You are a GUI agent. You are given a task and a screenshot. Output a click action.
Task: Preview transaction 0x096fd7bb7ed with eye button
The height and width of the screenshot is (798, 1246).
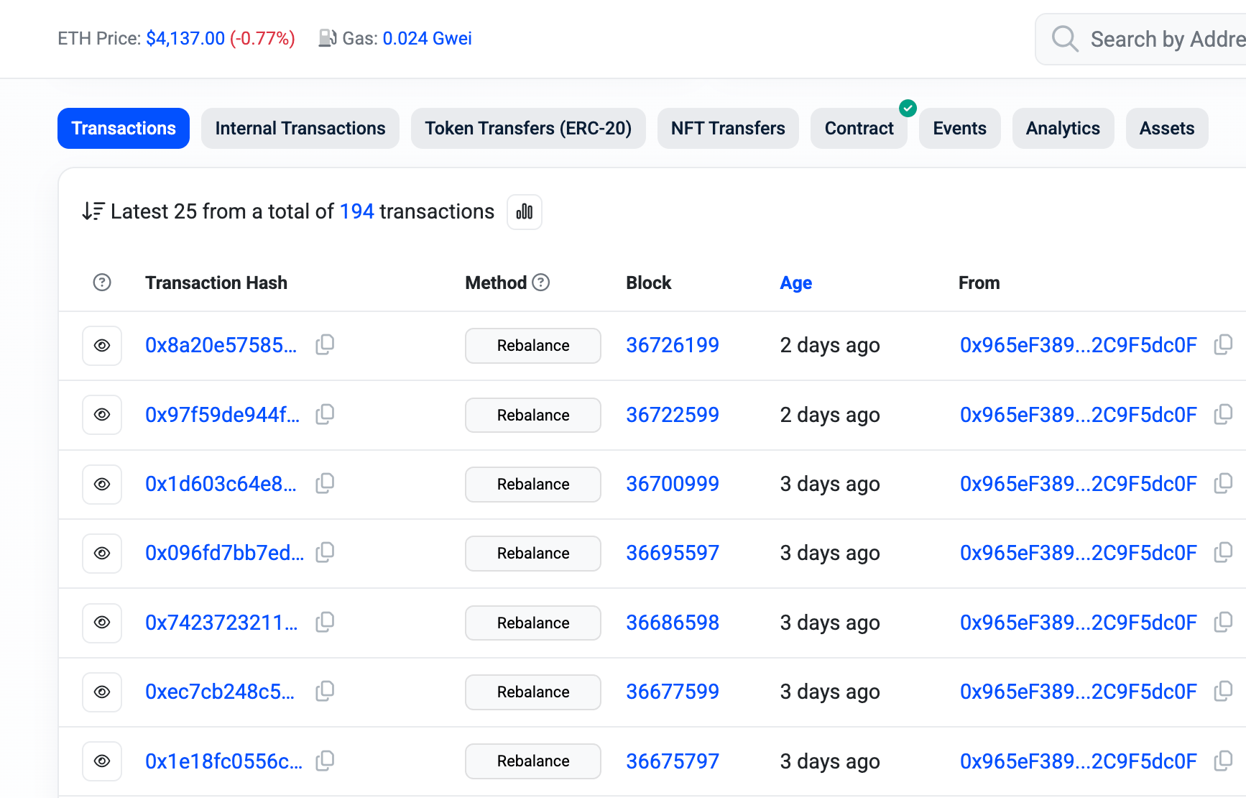(102, 554)
